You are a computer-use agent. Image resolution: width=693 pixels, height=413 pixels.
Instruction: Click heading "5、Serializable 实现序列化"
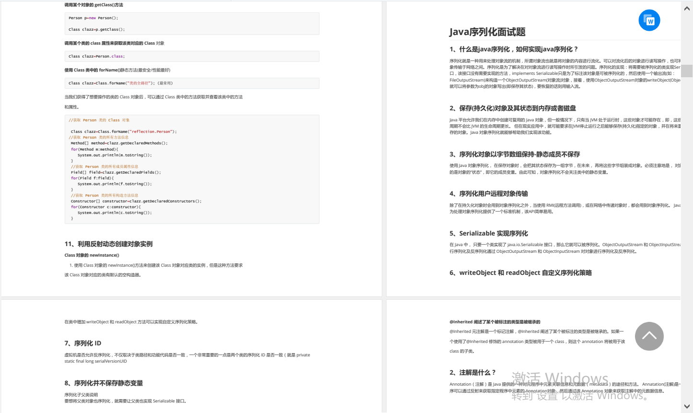489,233
